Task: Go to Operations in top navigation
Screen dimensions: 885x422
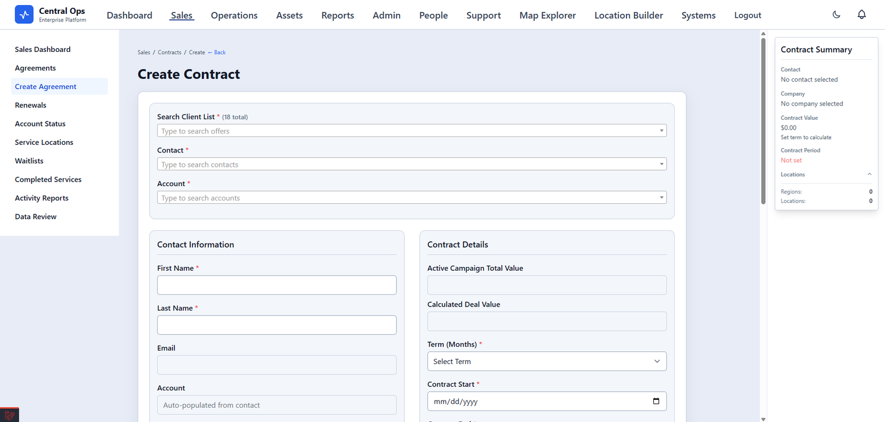Action: [x=234, y=15]
